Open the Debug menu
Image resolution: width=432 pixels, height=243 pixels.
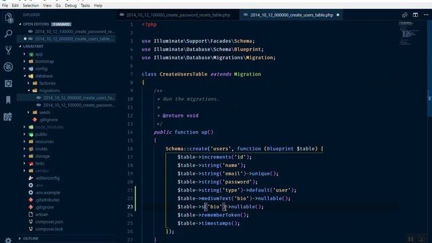[x=71, y=5]
